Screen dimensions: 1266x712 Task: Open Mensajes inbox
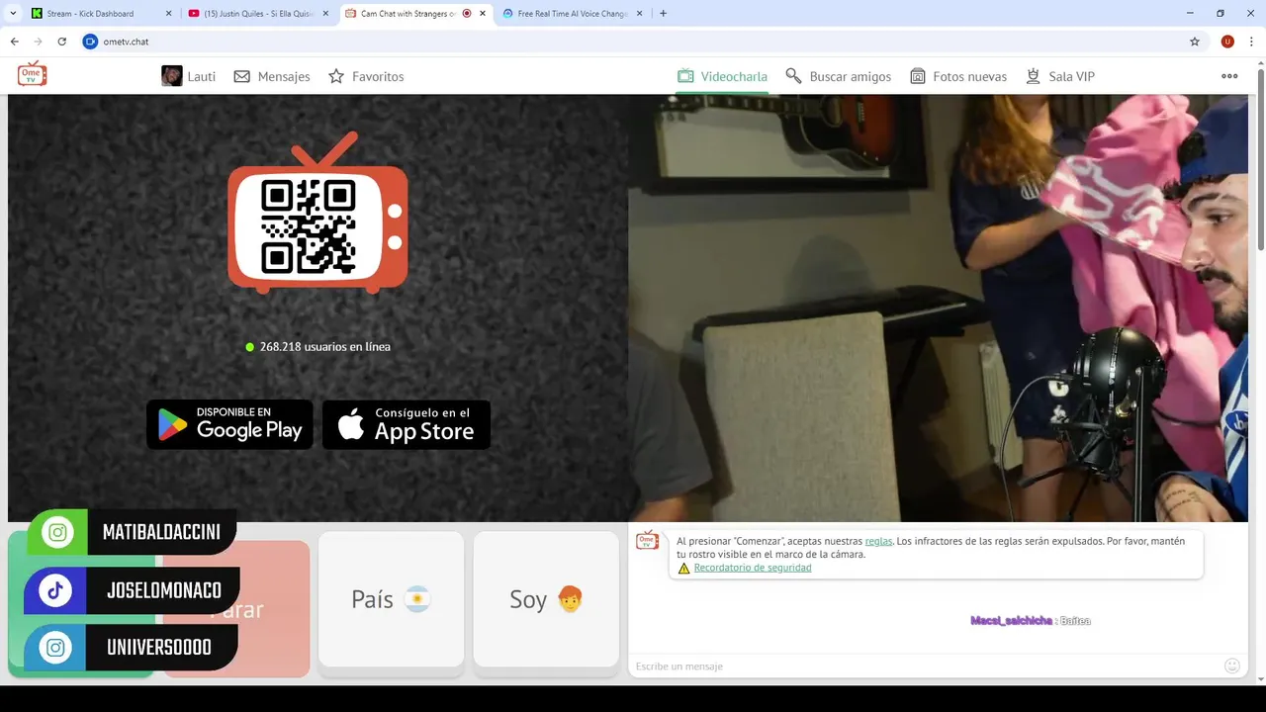(x=272, y=76)
